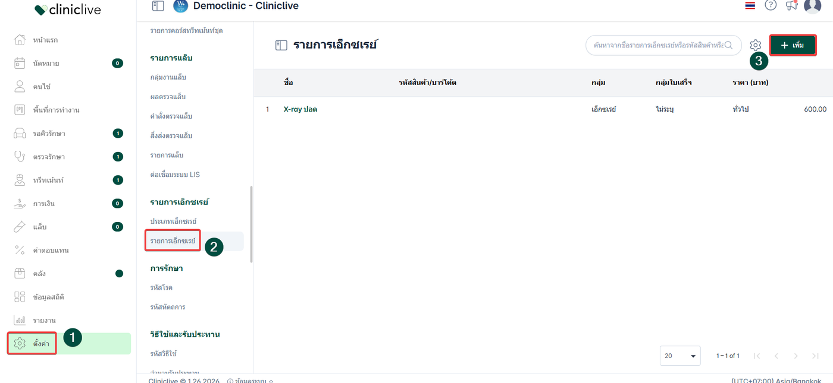
Task: Toggle sidebar panel icon in top header
Action: 158,6
